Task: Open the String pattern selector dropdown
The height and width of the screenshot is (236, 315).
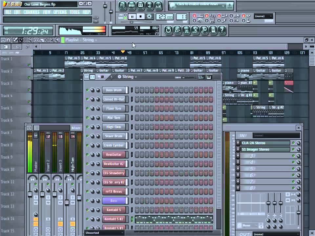Action: (127, 77)
